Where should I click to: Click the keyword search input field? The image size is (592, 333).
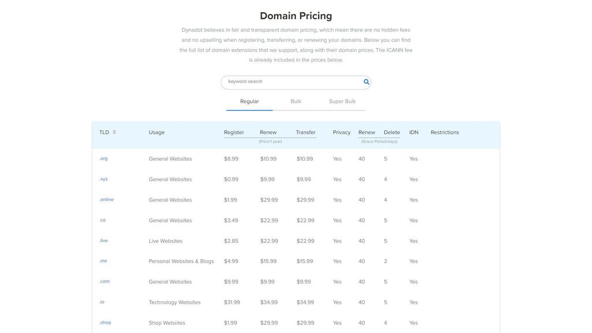pos(283,80)
